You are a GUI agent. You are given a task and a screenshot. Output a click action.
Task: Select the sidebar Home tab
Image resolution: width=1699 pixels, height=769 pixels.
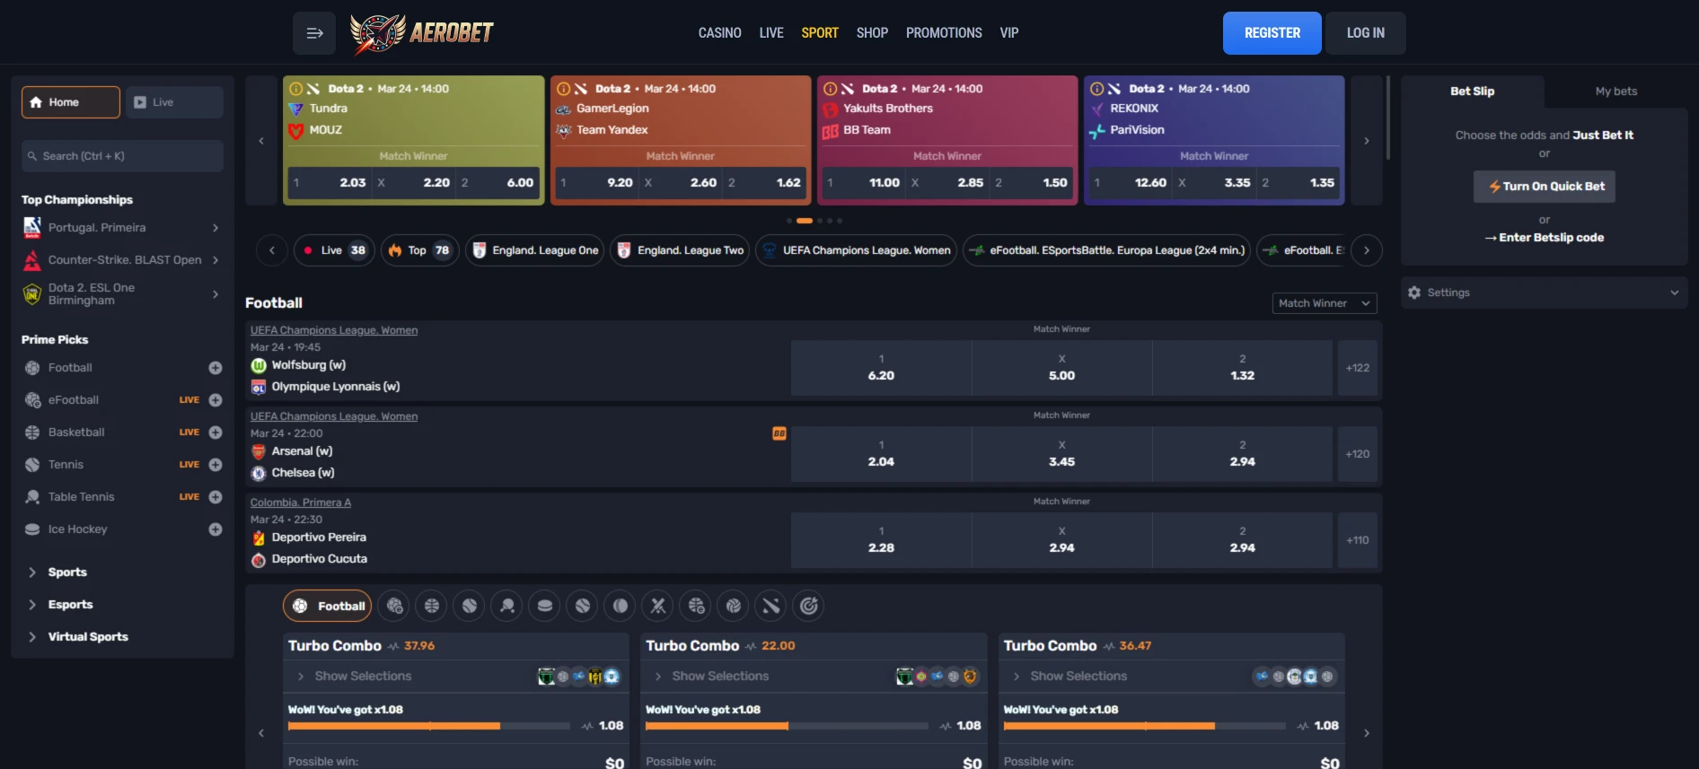click(x=71, y=102)
